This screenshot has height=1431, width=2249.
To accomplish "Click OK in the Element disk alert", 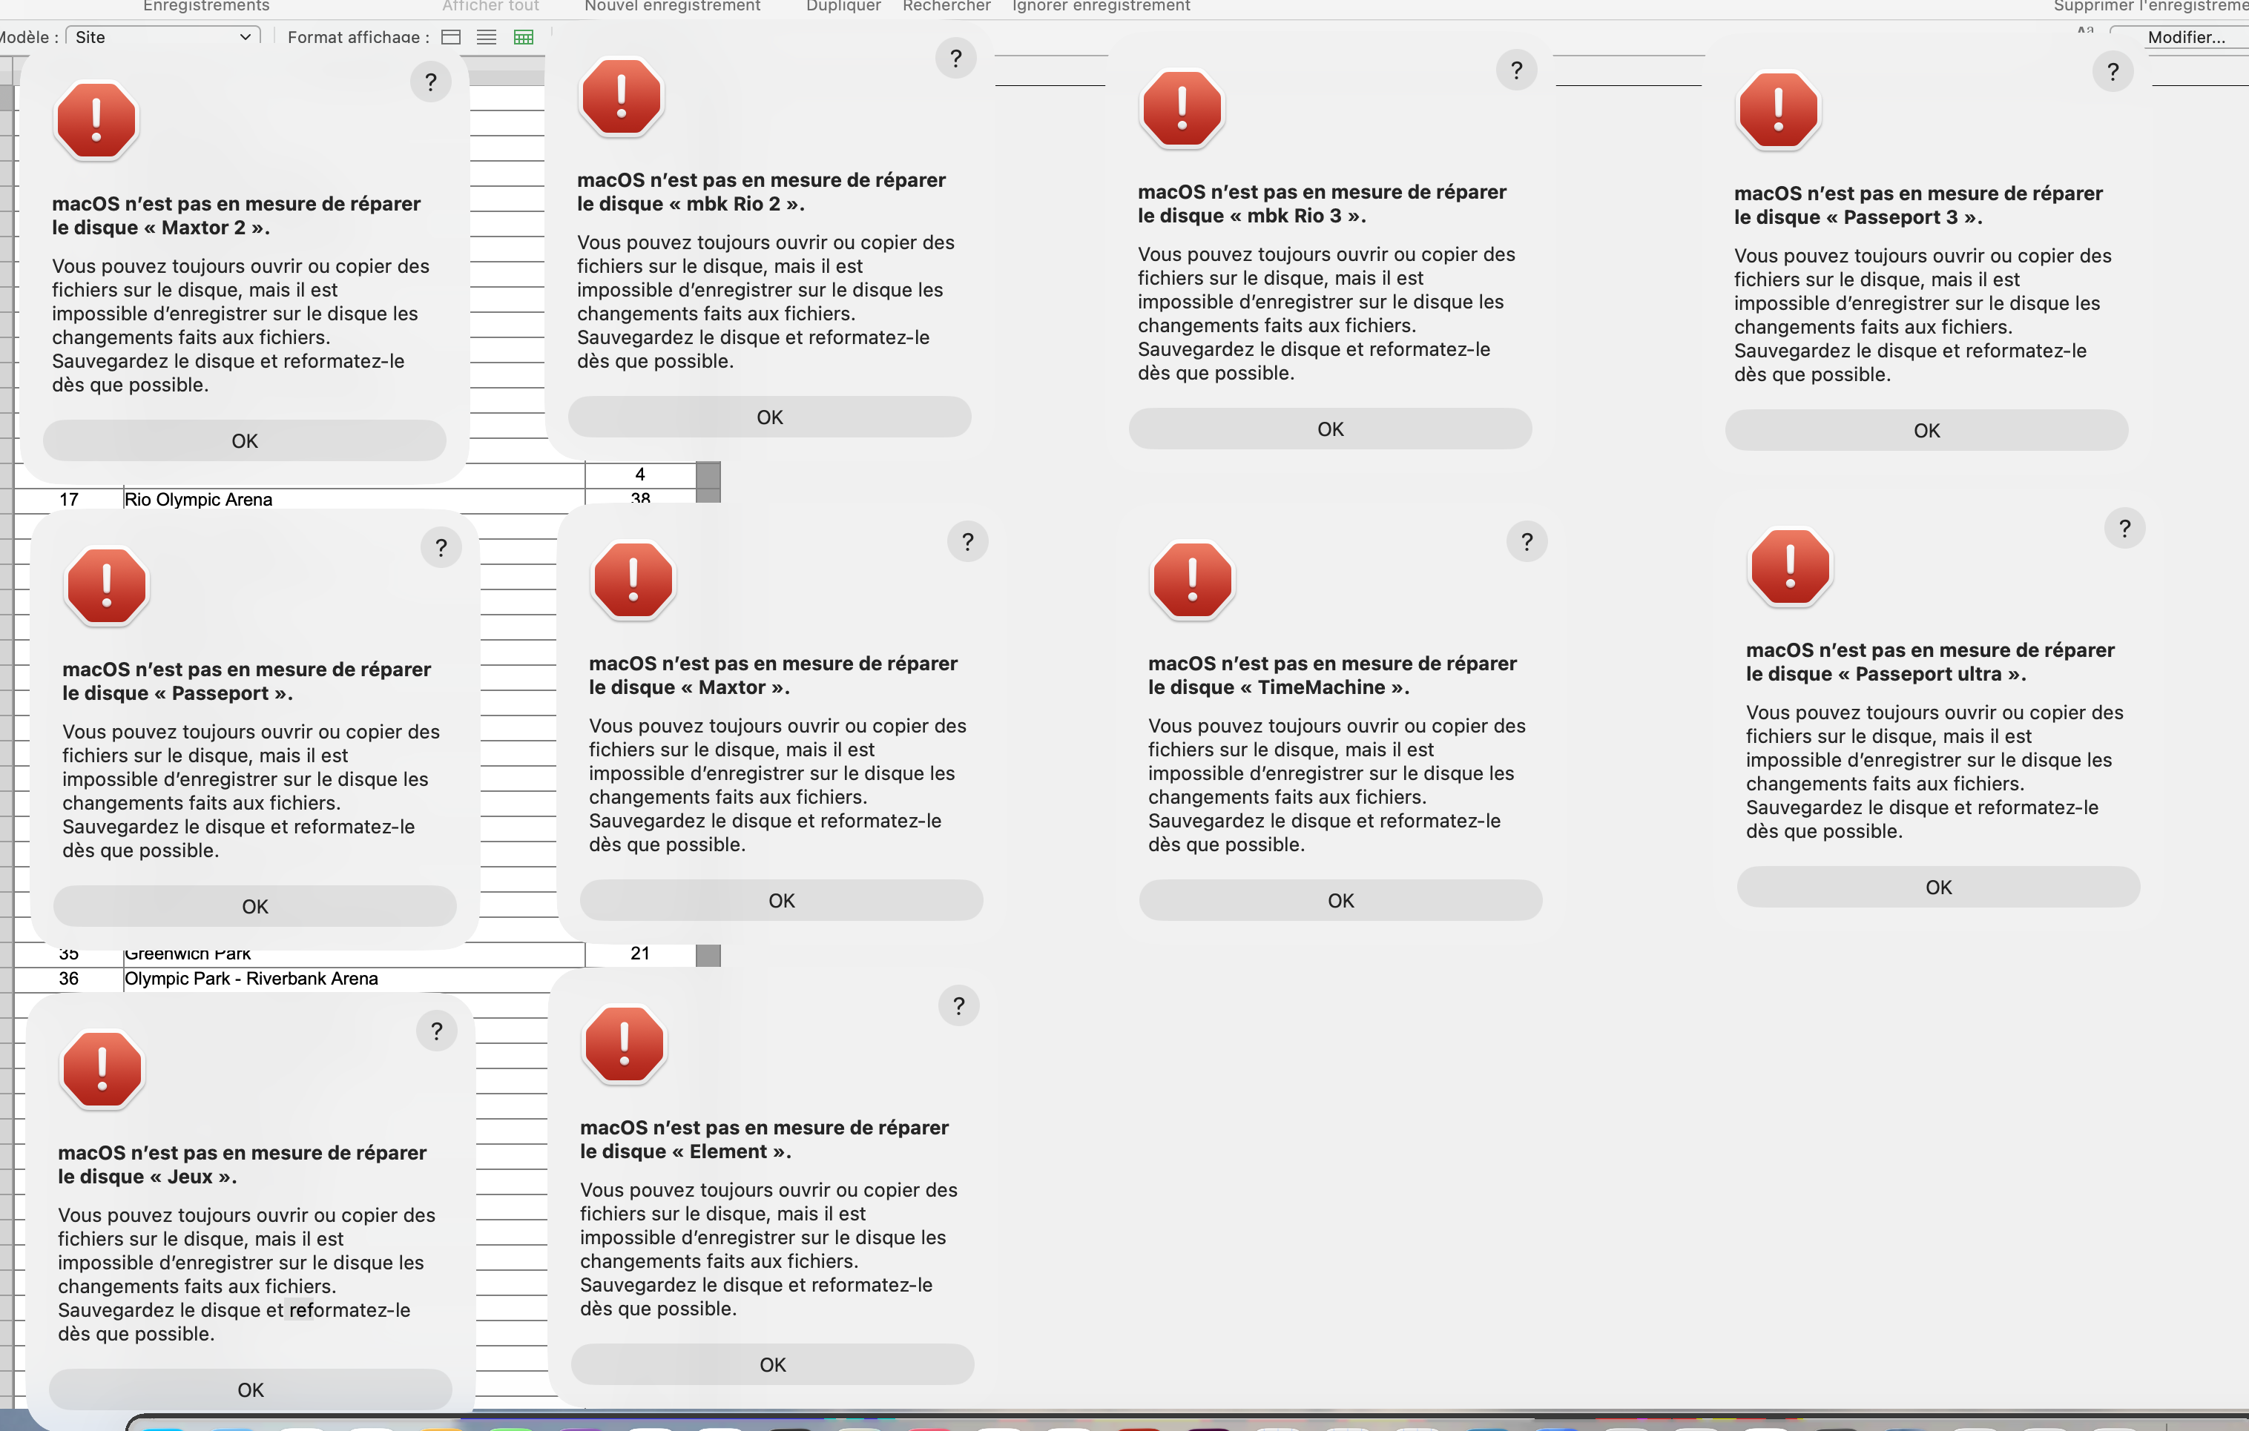I will coord(772,1365).
